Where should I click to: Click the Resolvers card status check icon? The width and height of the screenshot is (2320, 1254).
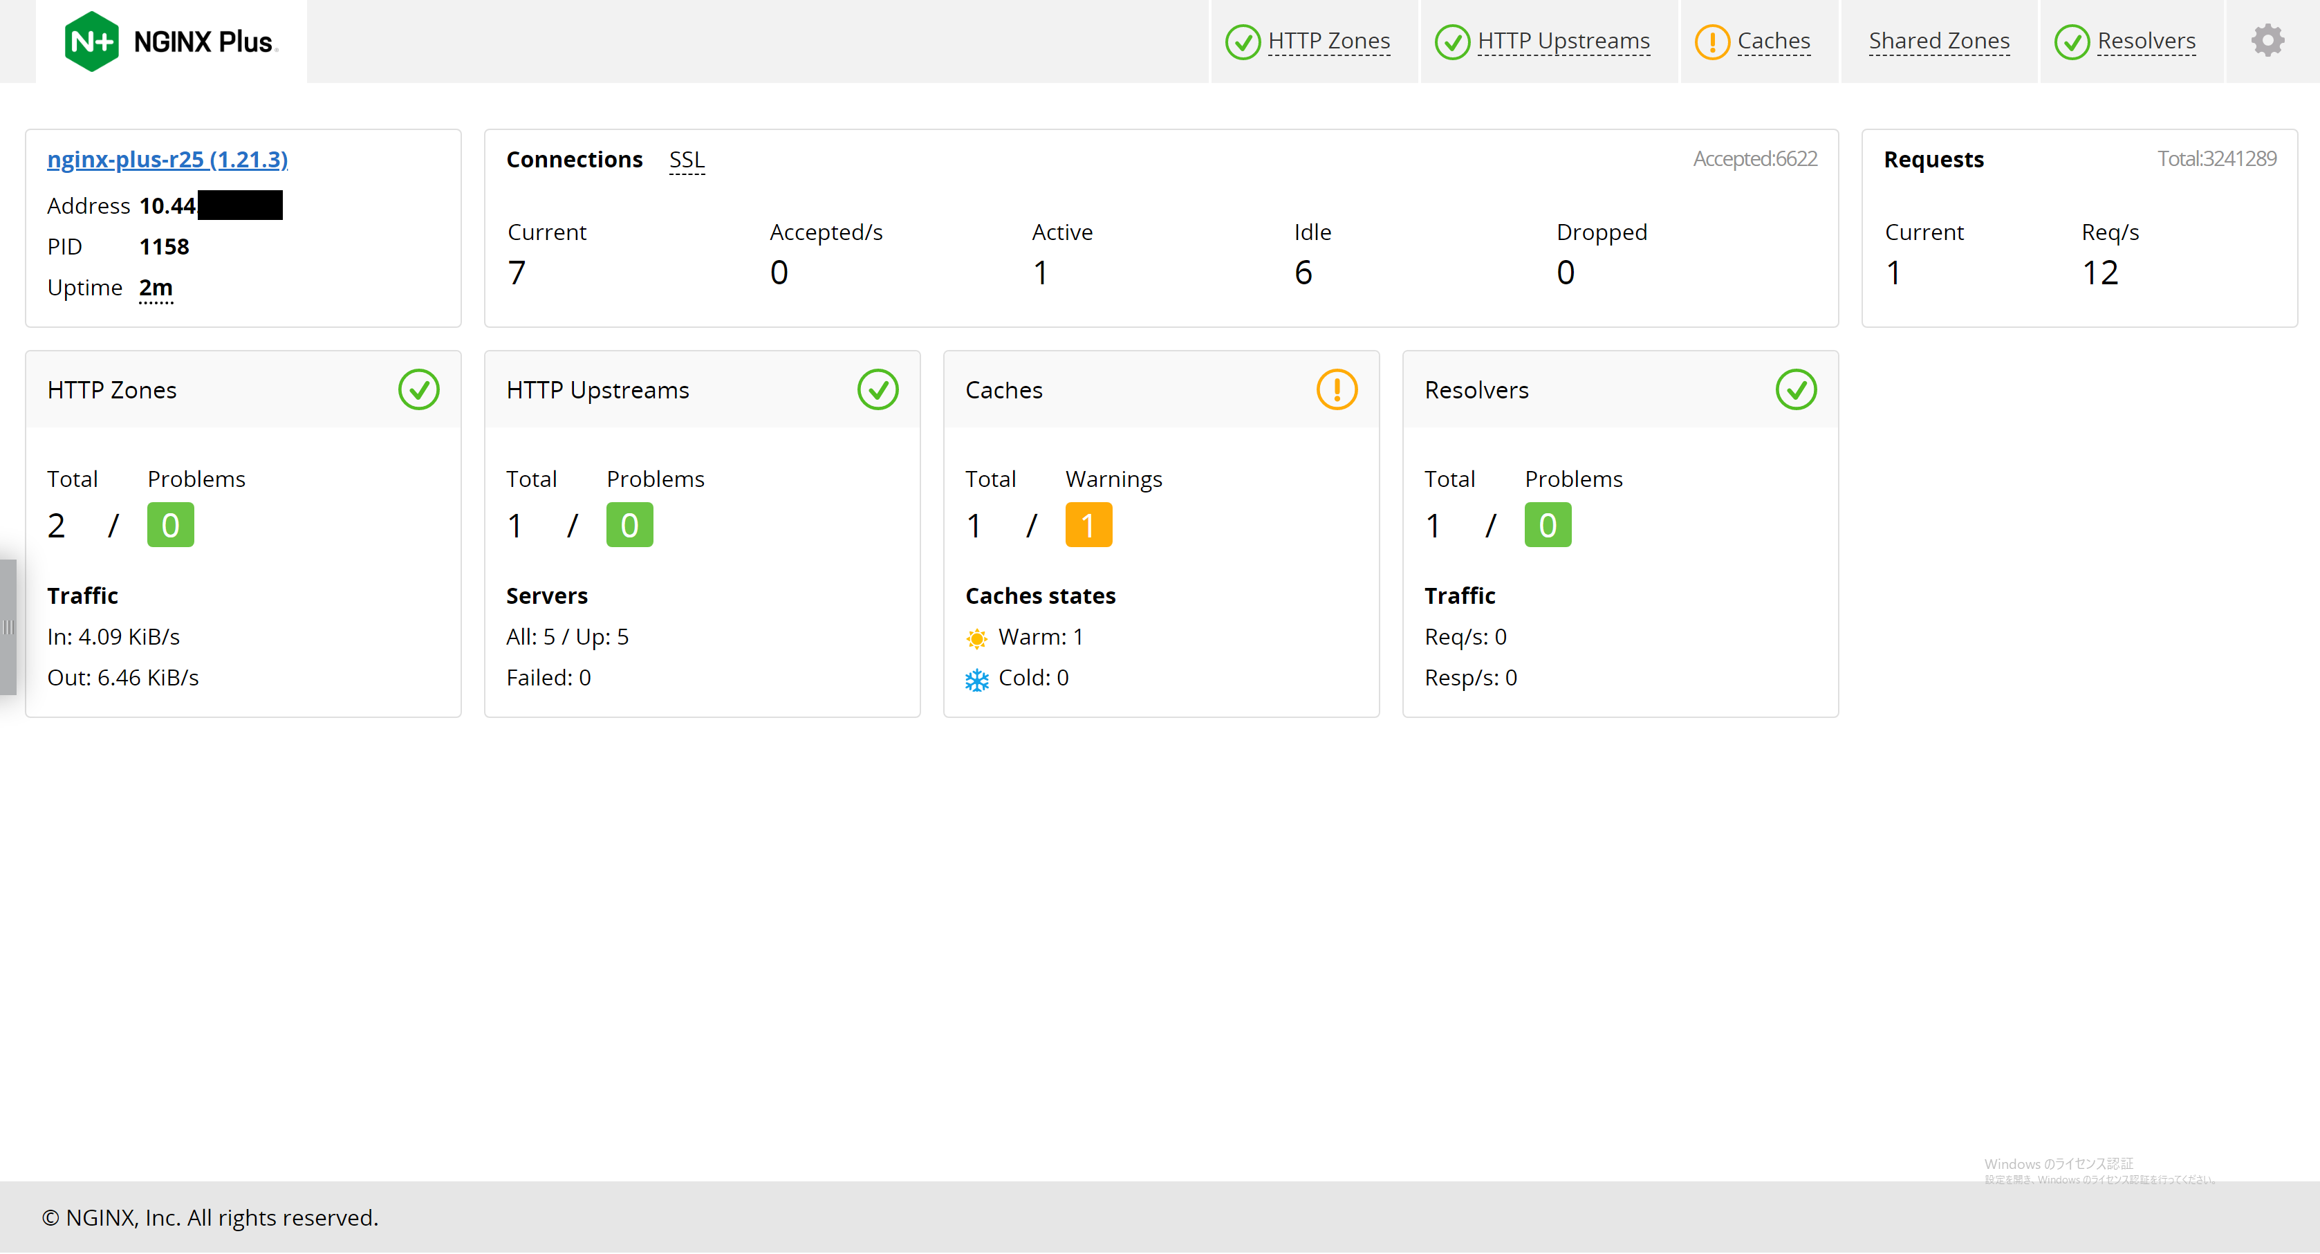tap(1796, 390)
